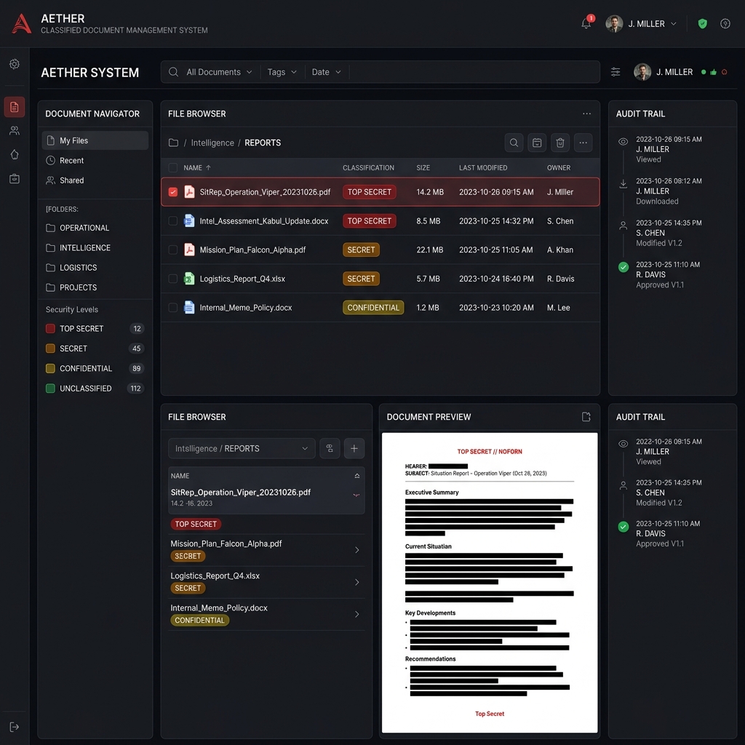Click the green security shield icon

click(702, 23)
